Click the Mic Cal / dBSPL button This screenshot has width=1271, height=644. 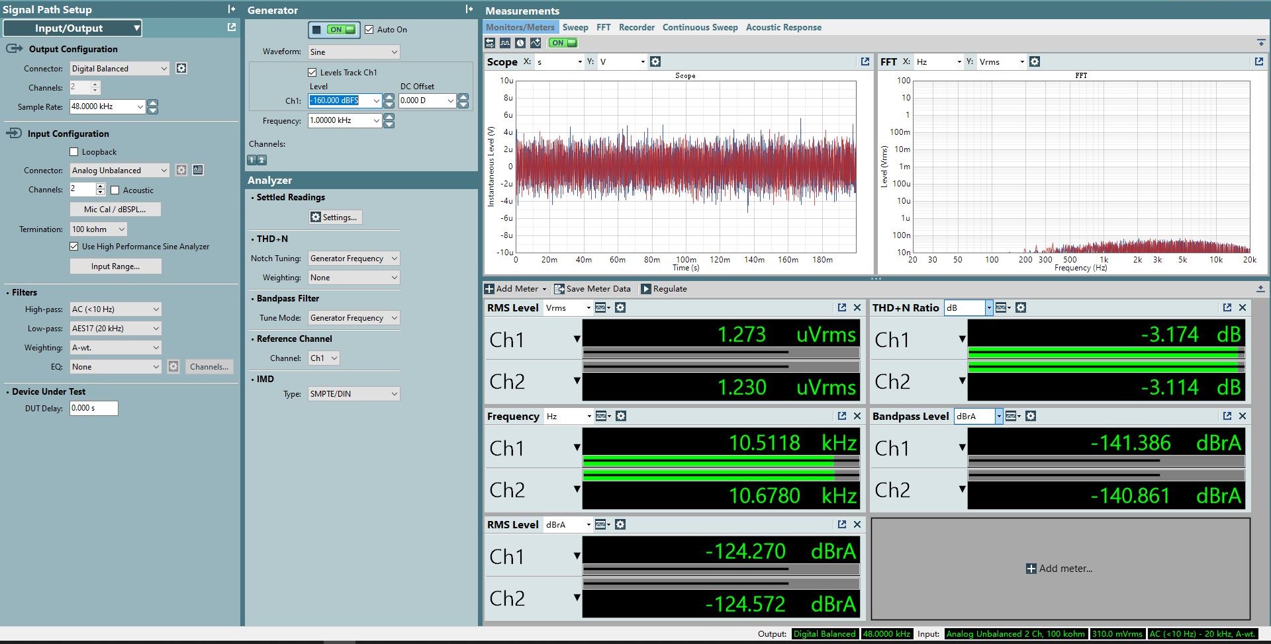[x=115, y=209]
